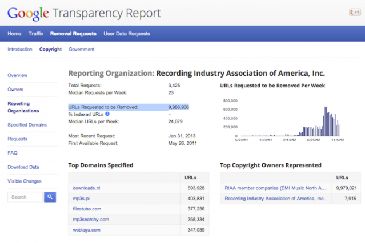The height and width of the screenshot is (243, 365).
Task: Switch to the Copyright tab
Action: coord(50,49)
